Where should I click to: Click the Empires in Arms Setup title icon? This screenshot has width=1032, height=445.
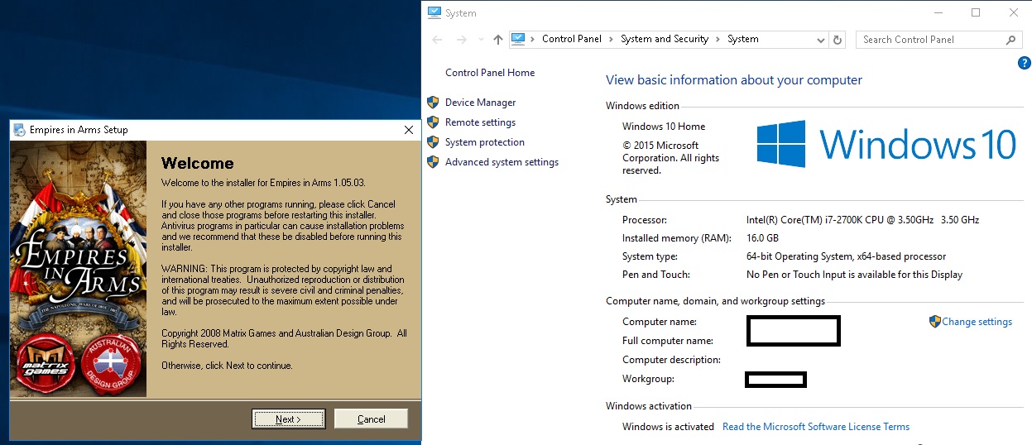point(20,130)
